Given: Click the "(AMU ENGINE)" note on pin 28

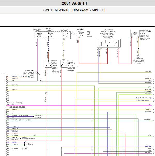Looking at the screenshot, I should tap(24, 116).
